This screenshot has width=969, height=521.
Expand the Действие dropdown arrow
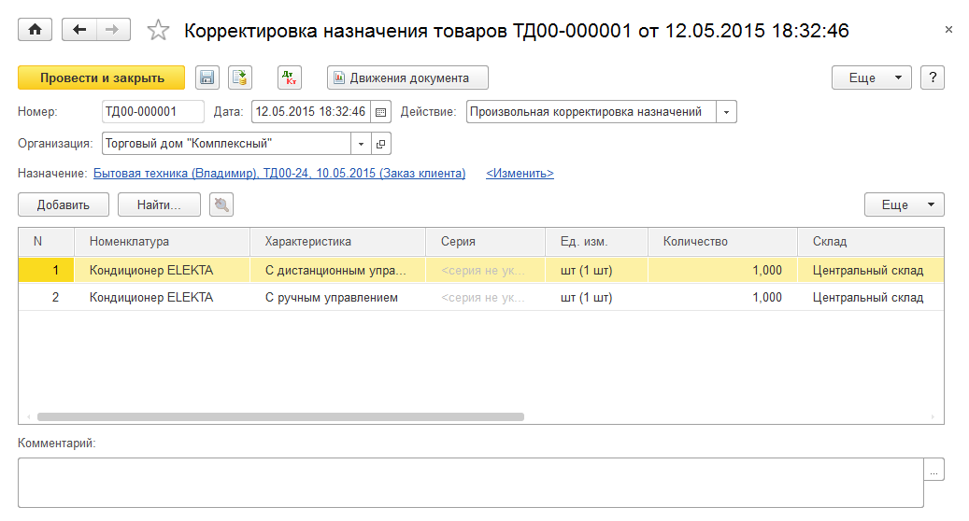click(727, 112)
